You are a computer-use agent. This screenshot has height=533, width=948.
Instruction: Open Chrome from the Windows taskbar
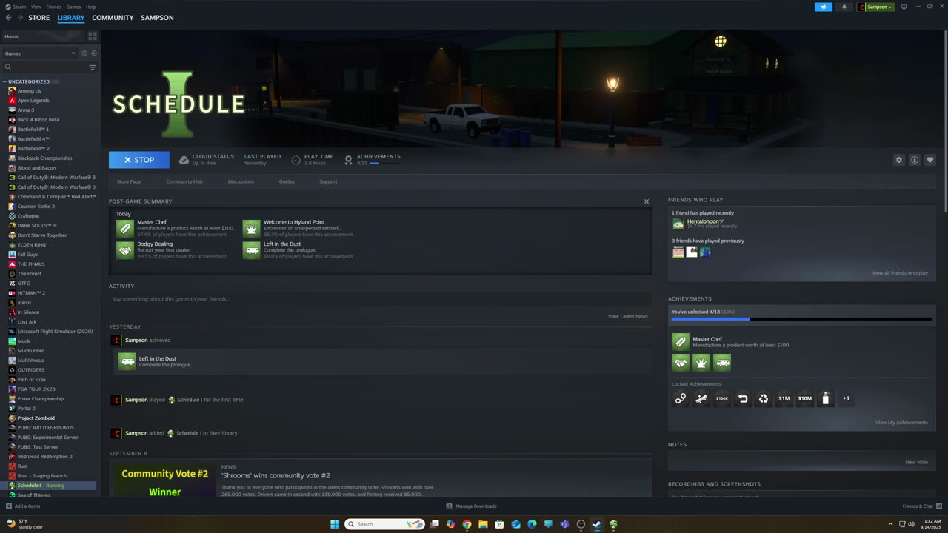pos(467,524)
